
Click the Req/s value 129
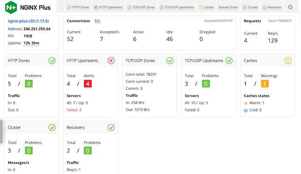coord(272,41)
